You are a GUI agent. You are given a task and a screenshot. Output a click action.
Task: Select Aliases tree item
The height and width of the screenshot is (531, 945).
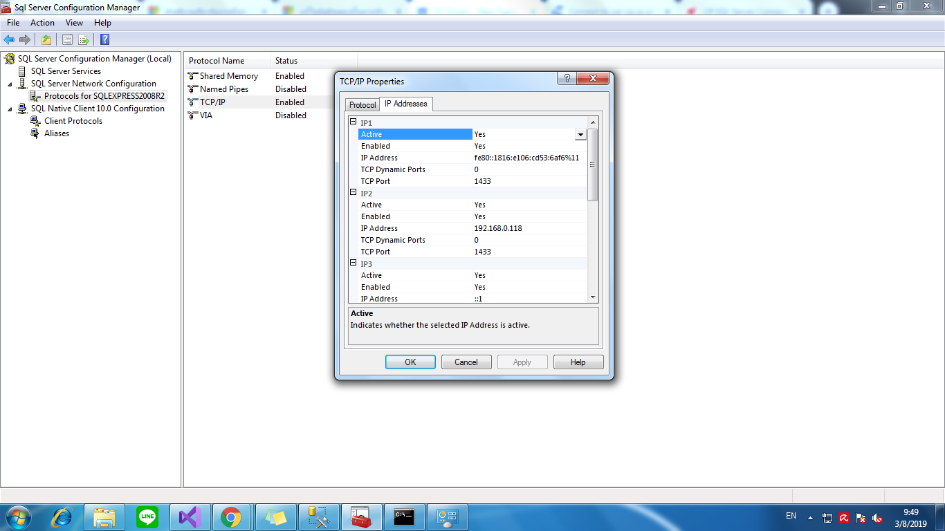pyautogui.click(x=57, y=133)
